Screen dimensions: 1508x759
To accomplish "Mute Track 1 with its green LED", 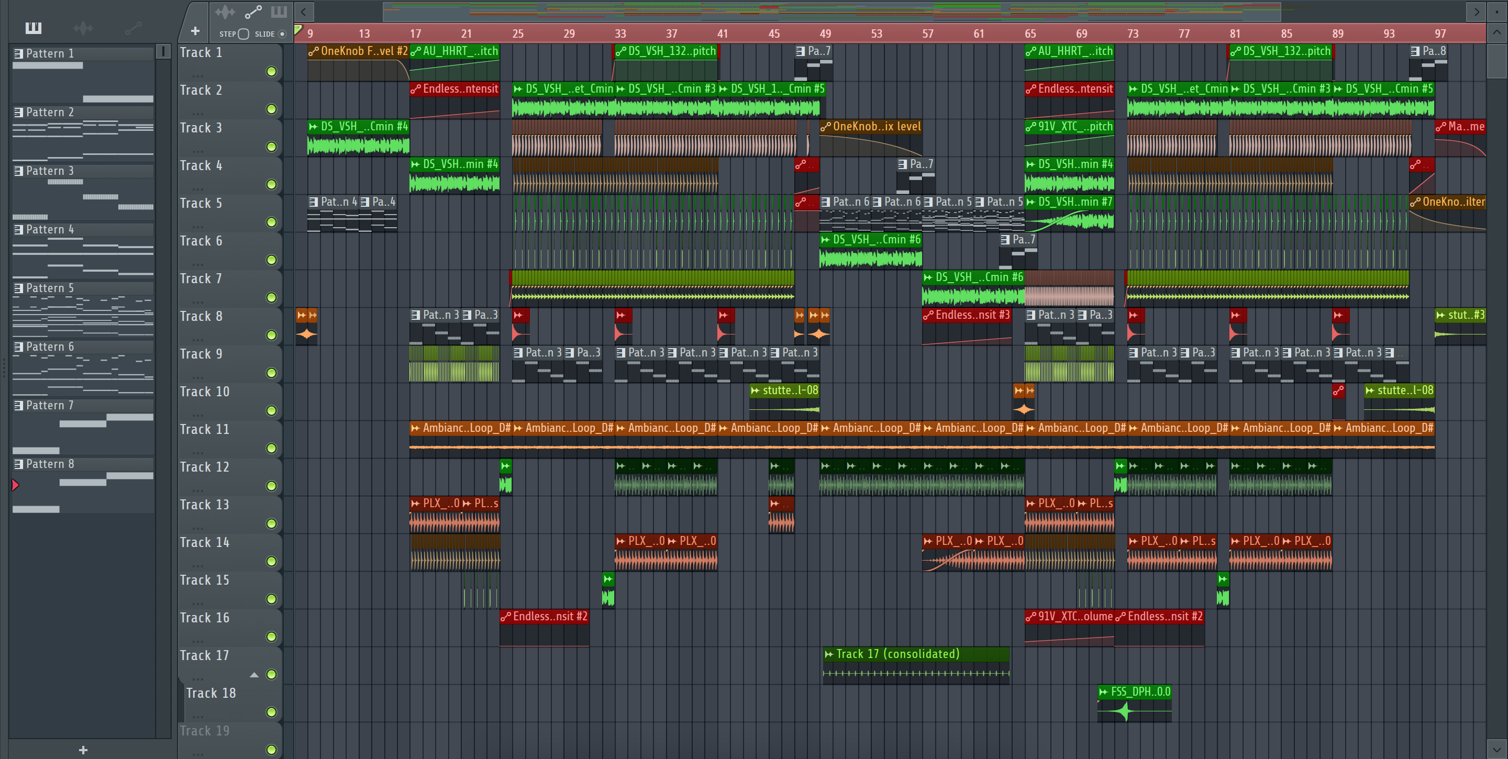I will pyautogui.click(x=271, y=71).
